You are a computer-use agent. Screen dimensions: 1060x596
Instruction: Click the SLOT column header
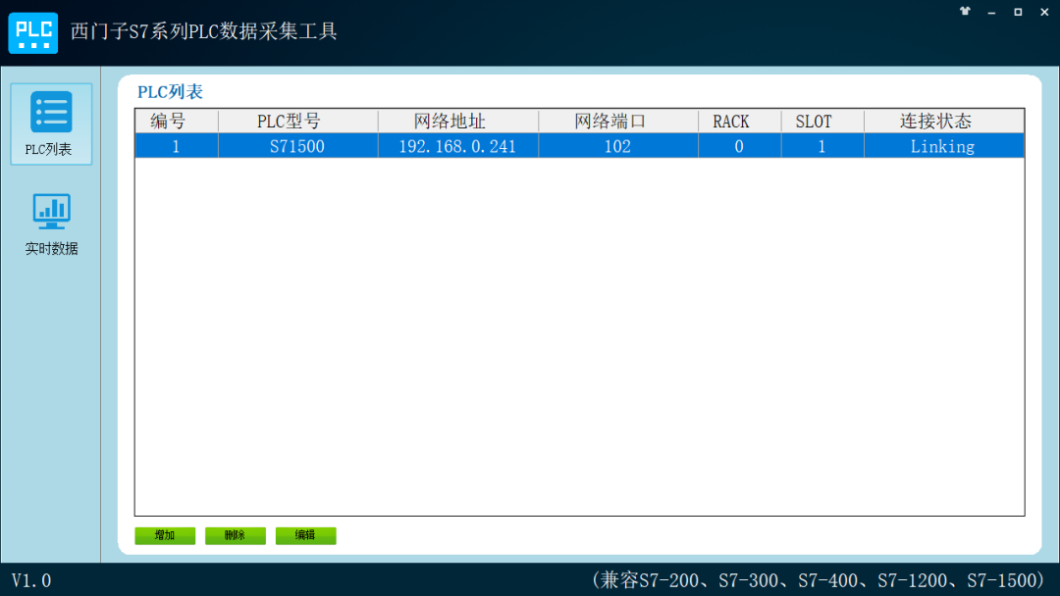pos(822,122)
